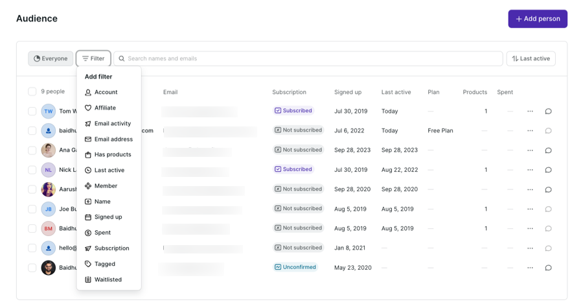The height and width of the screenshot is (306, 583).
Task: Click the BM avatar circle
Action: point(49,228)
